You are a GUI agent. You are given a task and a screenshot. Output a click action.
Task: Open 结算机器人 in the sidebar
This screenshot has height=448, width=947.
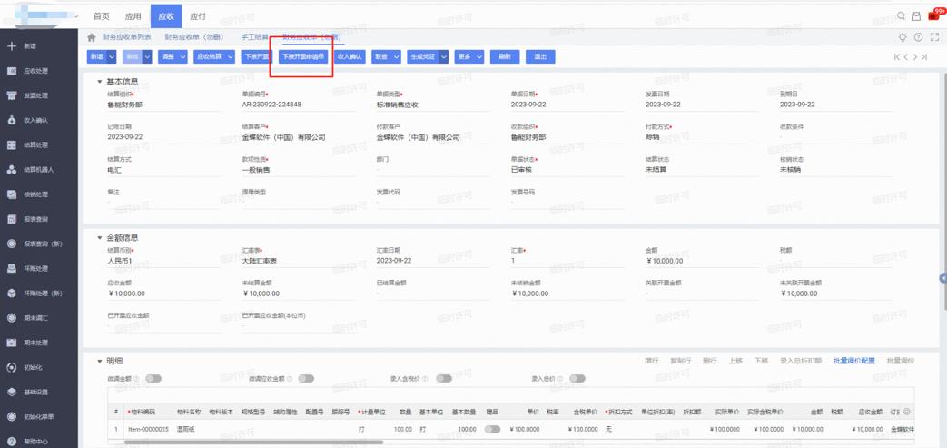click(39, 170)
